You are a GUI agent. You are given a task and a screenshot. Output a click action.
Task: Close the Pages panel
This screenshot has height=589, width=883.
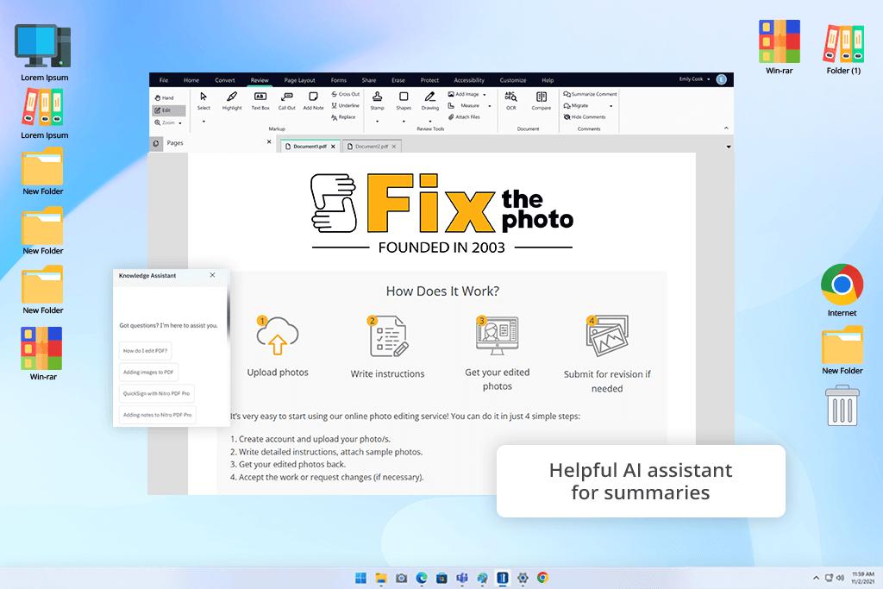[269, 142]
